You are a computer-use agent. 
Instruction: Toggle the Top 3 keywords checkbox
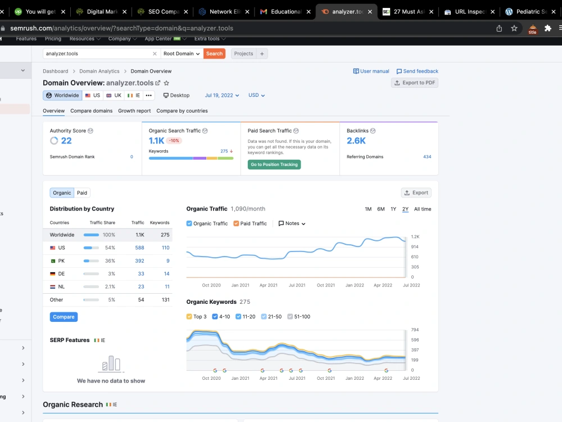coord(189,316)
